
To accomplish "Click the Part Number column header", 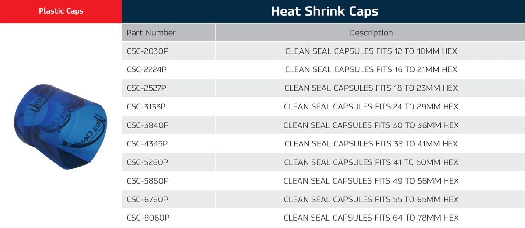I will coord(151,33).
